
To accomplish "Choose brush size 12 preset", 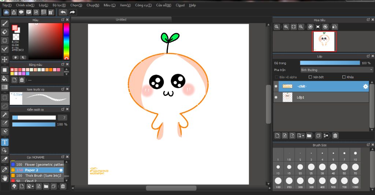I will point(278,169).
